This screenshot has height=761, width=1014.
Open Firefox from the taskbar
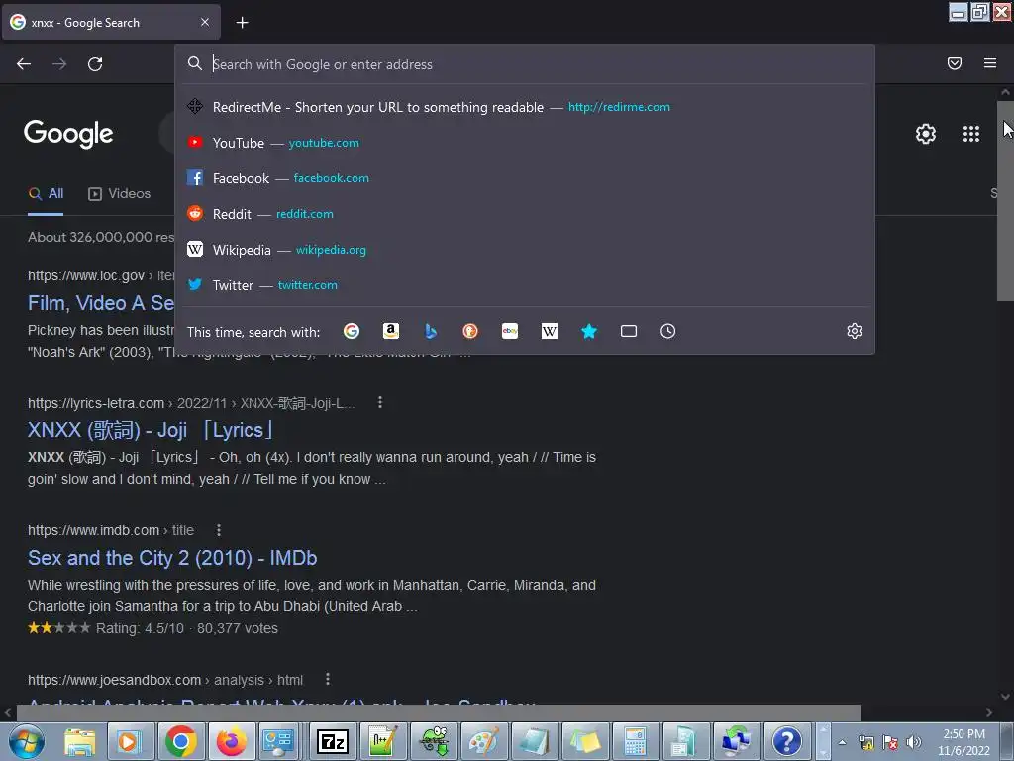point(231,741)
